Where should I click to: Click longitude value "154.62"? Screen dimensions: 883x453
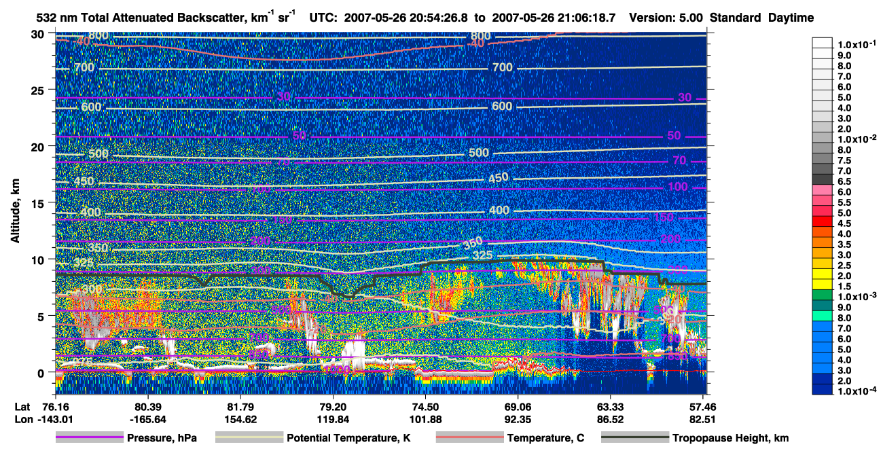tap(240, 419)
